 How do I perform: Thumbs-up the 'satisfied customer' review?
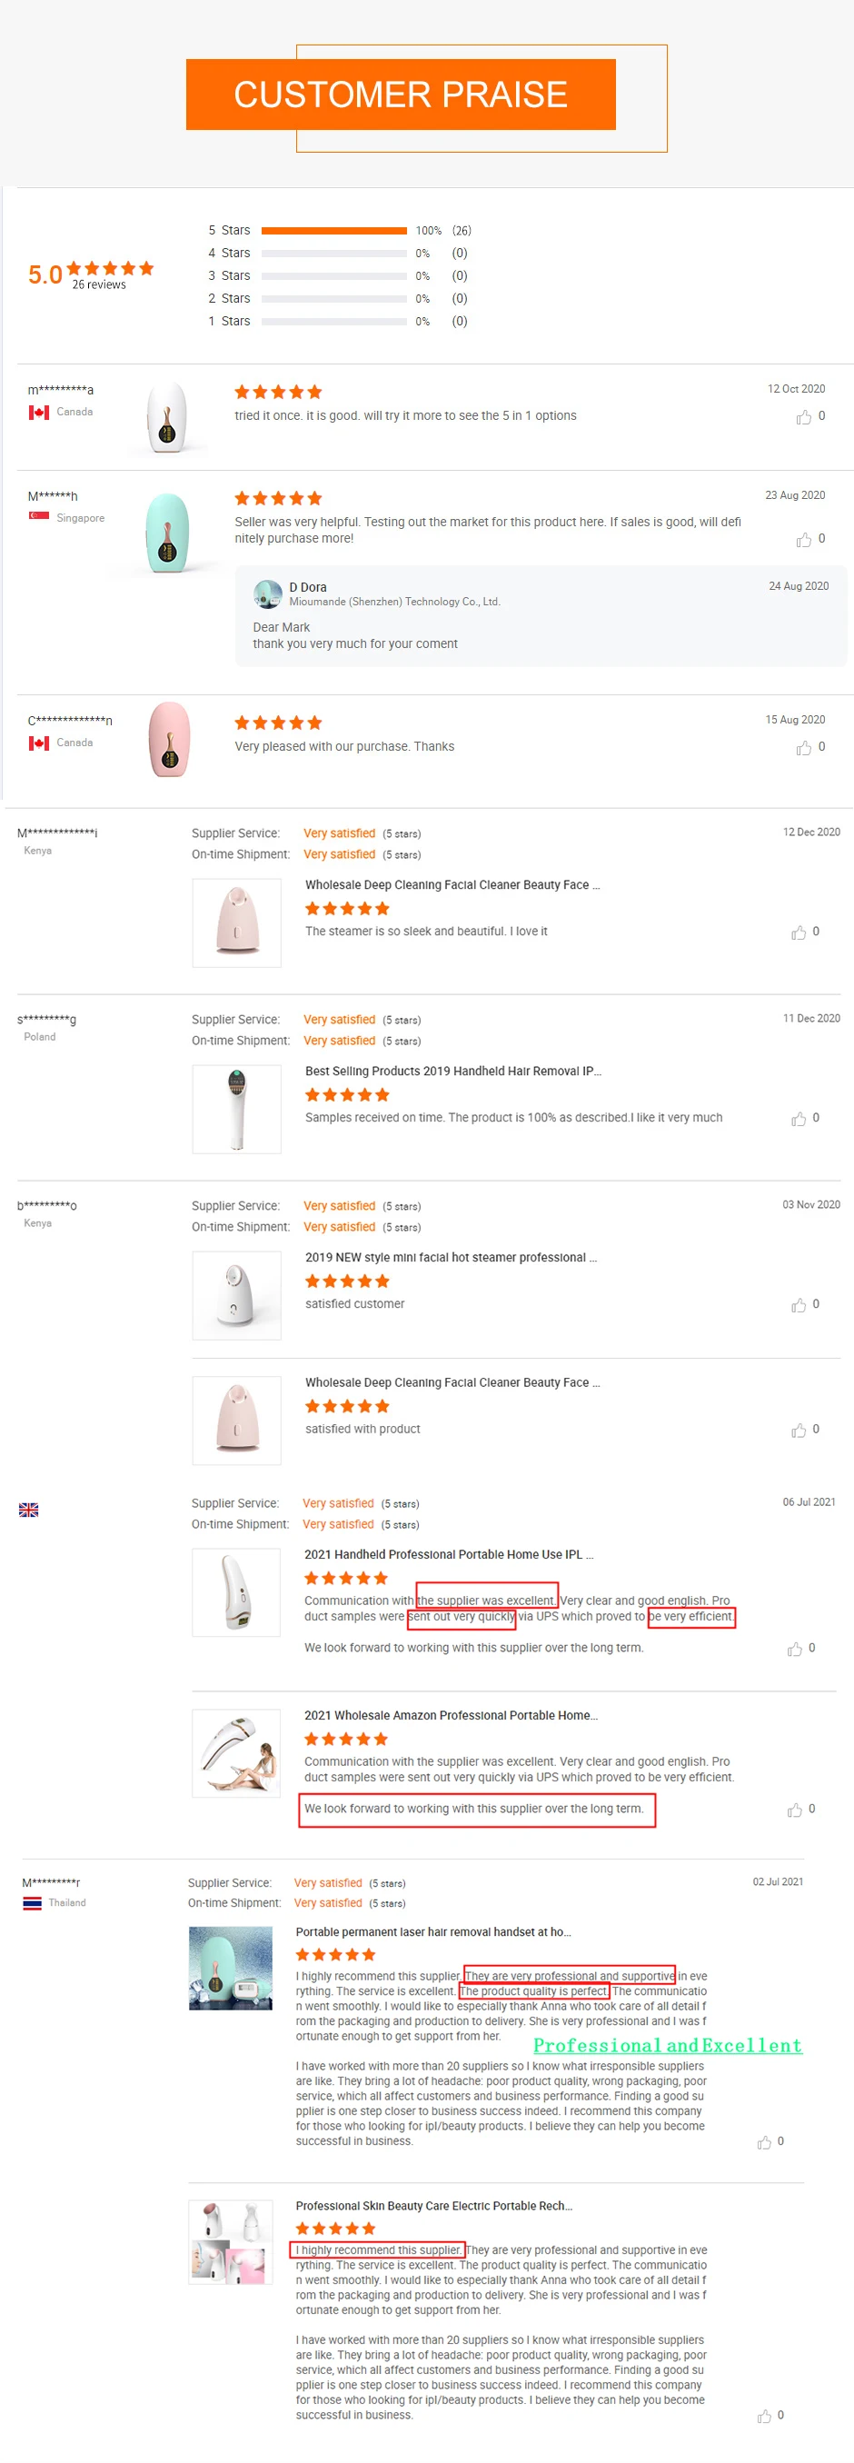(799, 1305)
